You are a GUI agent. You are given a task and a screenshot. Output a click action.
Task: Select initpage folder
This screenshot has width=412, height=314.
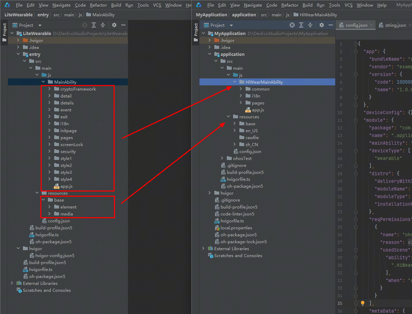click(x=68, y=131)
